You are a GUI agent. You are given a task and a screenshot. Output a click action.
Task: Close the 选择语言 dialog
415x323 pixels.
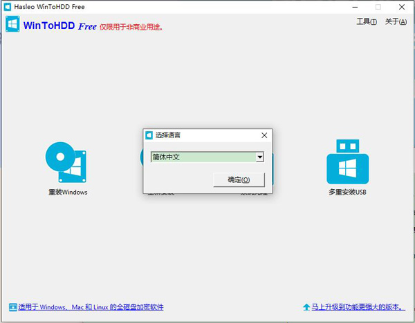[264, 135]
